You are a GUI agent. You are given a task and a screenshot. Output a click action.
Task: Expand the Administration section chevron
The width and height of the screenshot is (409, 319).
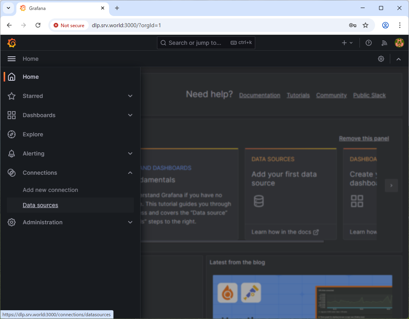click(x=130, y=222)
